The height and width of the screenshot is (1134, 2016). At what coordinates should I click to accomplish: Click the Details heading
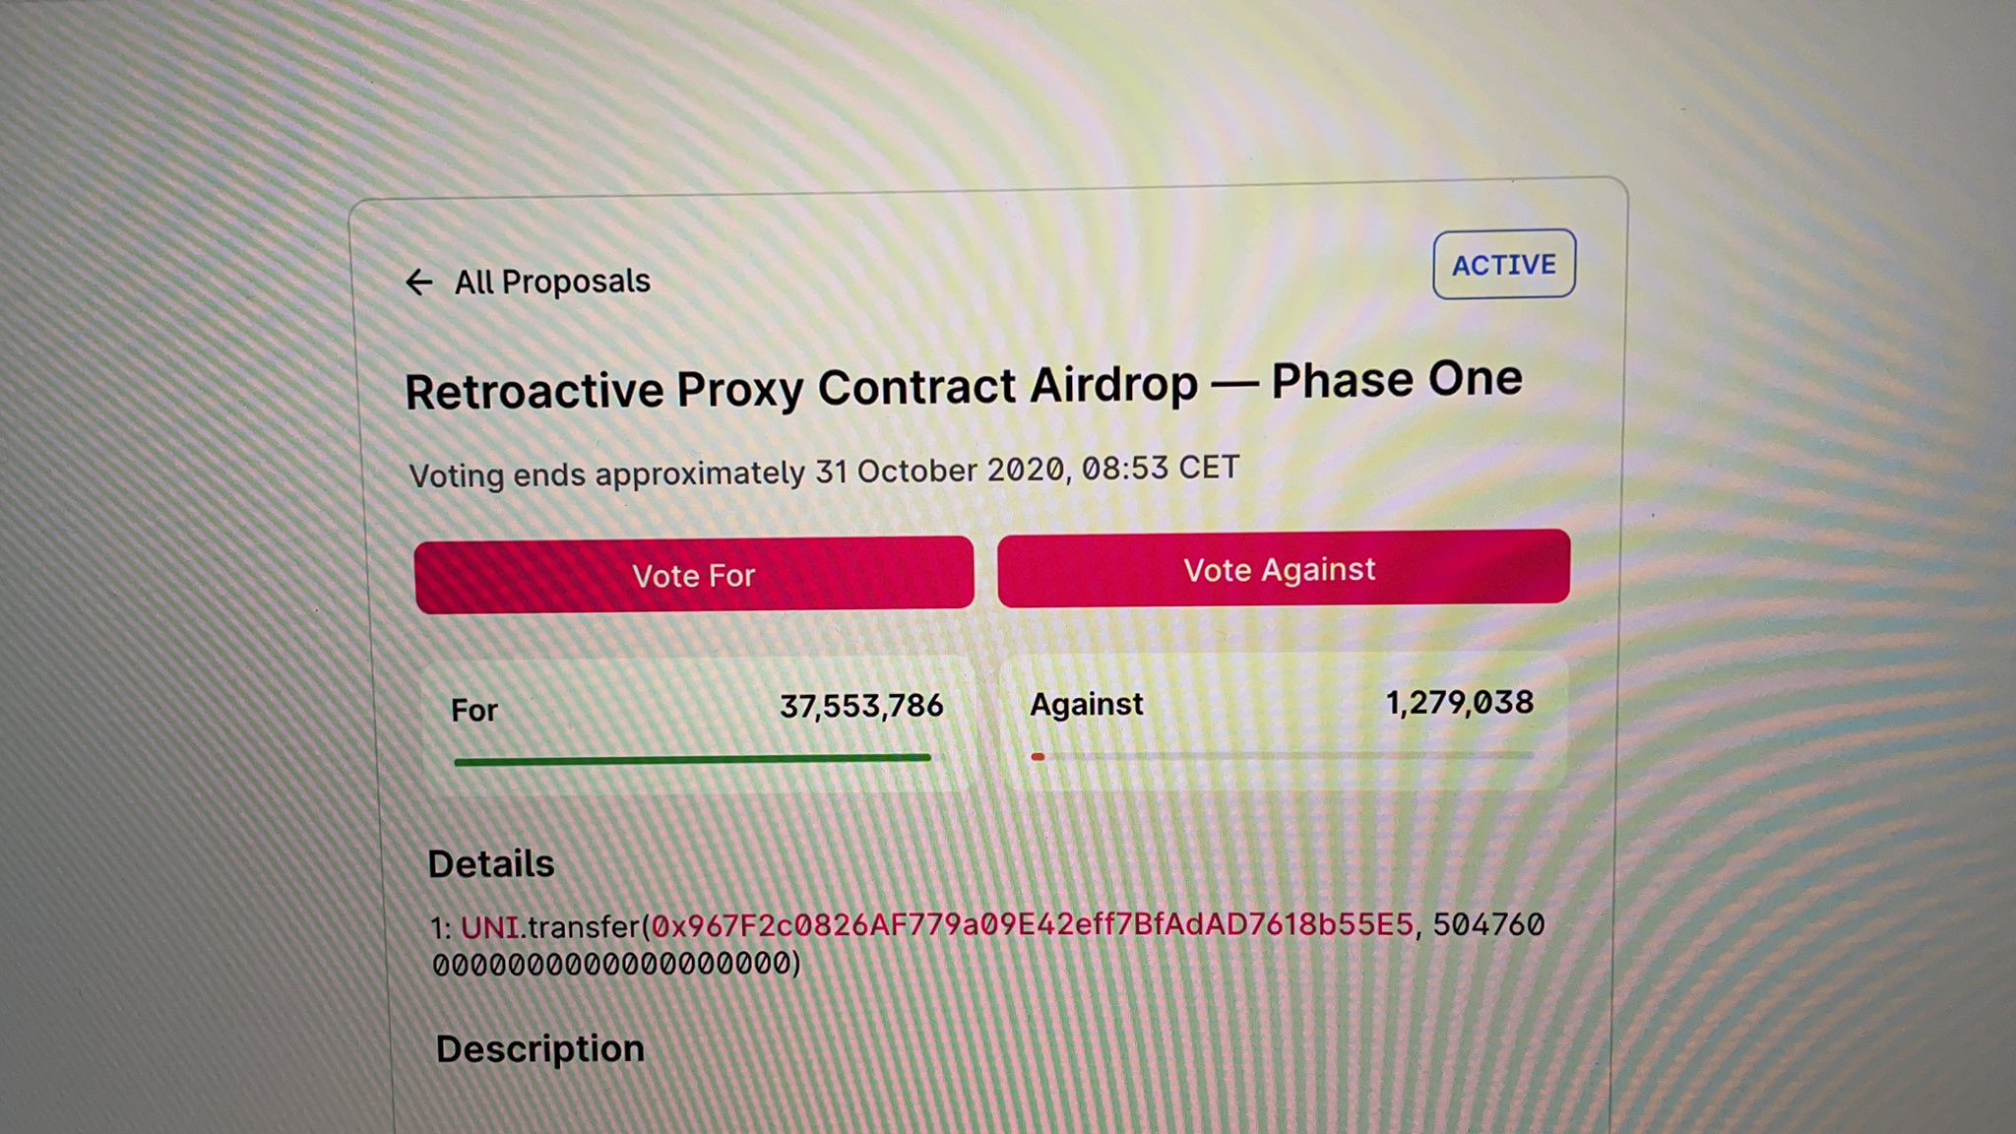pos(491,863)
